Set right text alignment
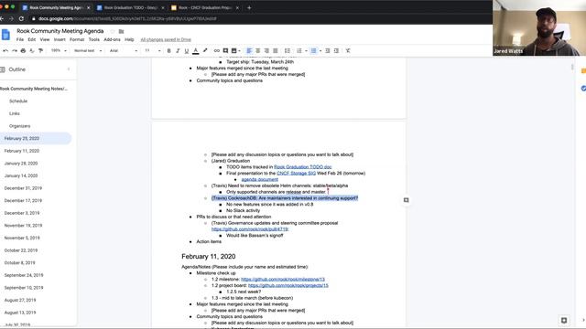Screen dimensions: 586x329 coord(266,51)
